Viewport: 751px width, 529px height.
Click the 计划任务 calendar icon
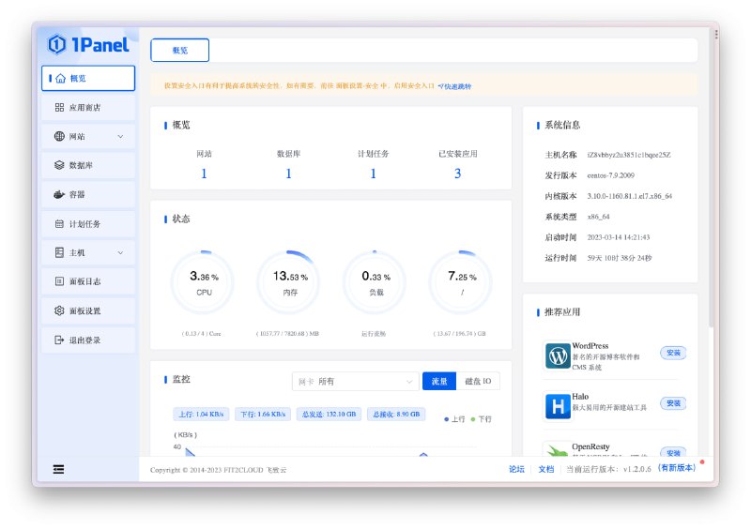60,224
